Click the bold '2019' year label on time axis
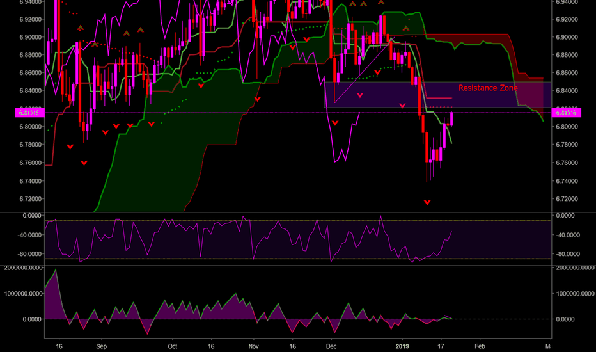This screenshot has height=352, width=596. point(402,346)
